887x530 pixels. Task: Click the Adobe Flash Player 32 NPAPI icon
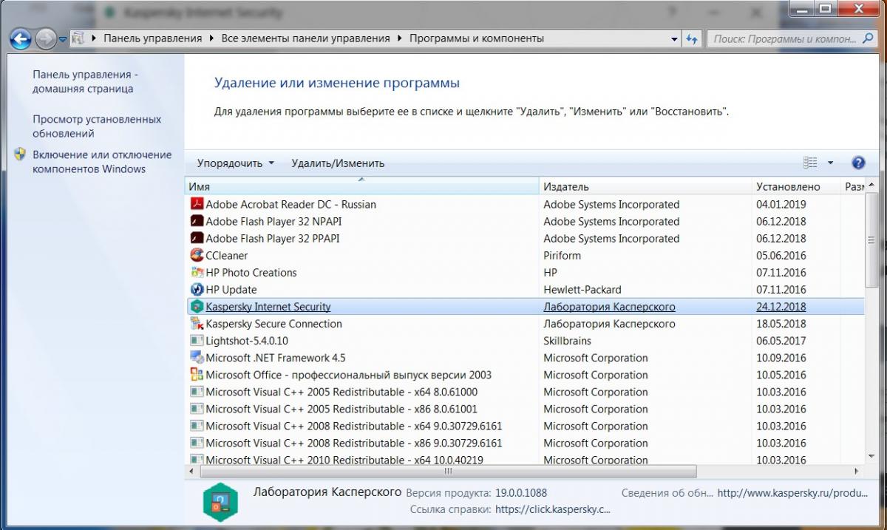click(x=197, y=221)
